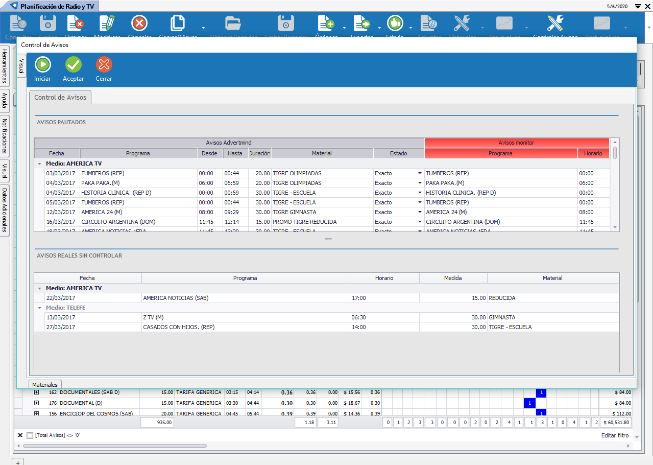Viewport: 653px width, 465px height.
Task: Open the Notificaciones side tab
Action: 5,136
